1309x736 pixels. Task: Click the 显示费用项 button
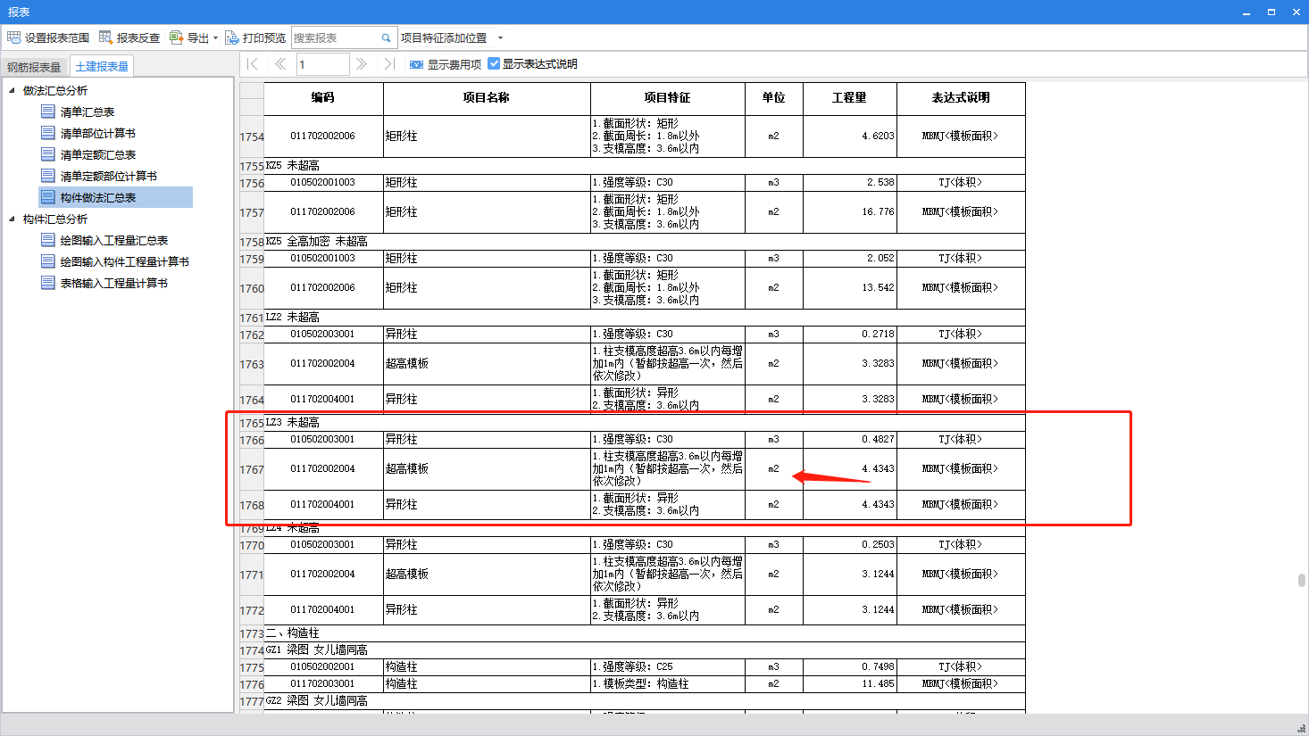445,64
